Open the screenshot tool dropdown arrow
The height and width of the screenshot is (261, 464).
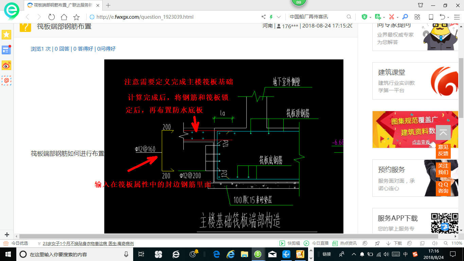pos(398,17)
